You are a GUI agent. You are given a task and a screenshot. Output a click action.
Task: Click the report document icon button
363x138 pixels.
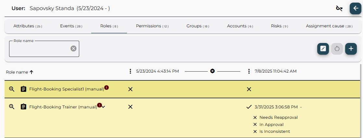(x=323, y=49)
